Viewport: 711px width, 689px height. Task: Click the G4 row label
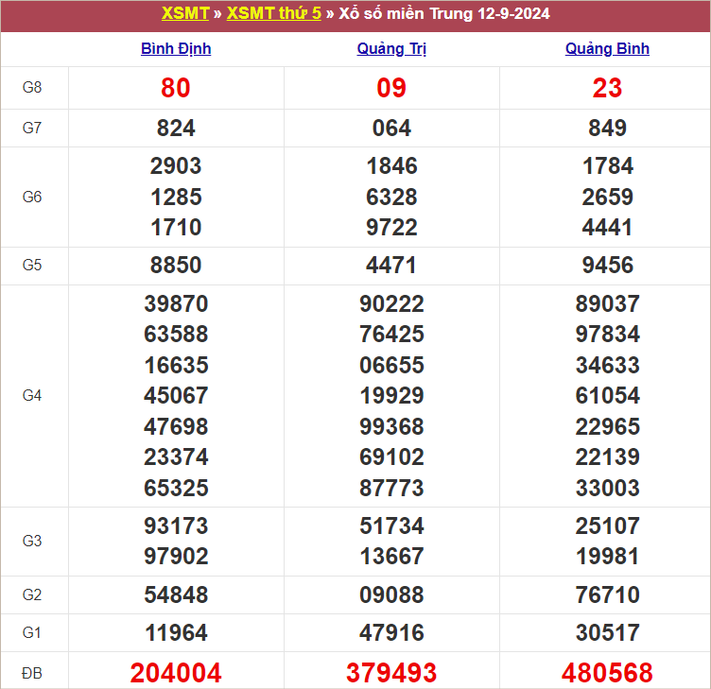tap(32, 395)
